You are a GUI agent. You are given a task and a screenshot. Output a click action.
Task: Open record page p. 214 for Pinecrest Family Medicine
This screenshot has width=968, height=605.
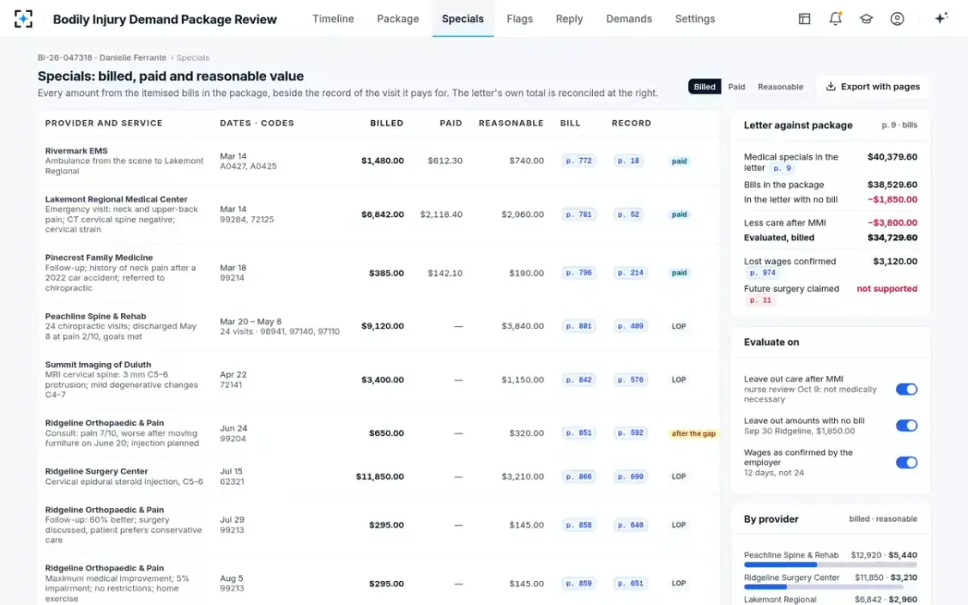(x=631, y=273)
